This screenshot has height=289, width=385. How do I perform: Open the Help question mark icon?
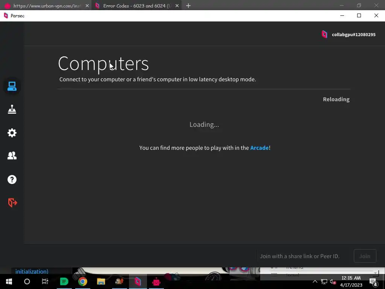tap(12, 179)
